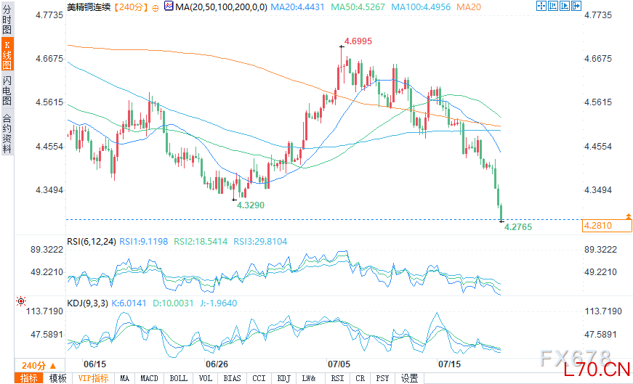Open the 240分 period dropdown at bottom left

[39, 365]
